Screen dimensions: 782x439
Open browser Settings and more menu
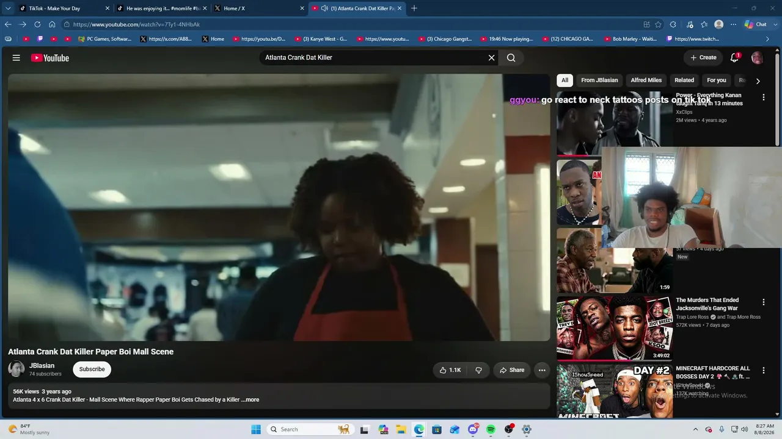click(734, 24)
